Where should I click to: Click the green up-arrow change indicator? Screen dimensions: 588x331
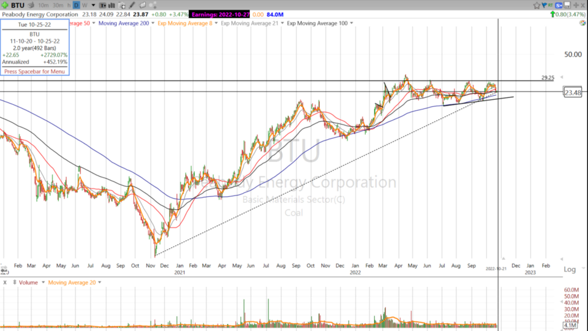tap(552, 14)
